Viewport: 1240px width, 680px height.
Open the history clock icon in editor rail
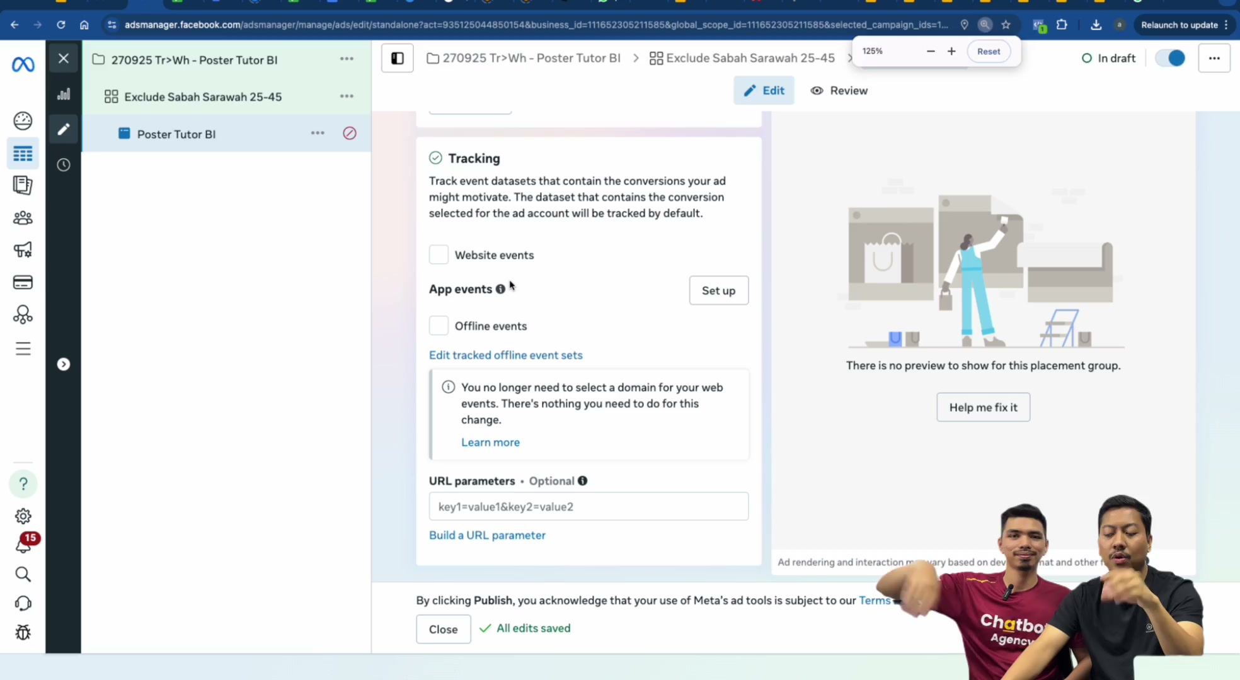pyautogui.click(x=64, y=165)
